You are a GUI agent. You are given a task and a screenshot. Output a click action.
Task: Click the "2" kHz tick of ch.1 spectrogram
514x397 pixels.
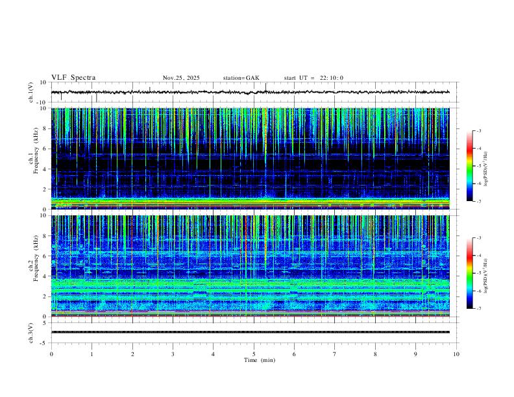tap(45, 189)
